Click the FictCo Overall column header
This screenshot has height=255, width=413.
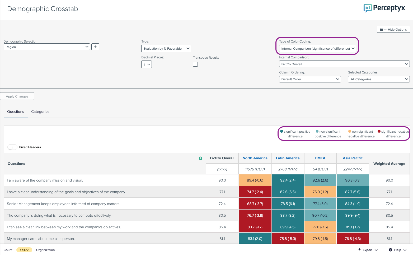222,158
